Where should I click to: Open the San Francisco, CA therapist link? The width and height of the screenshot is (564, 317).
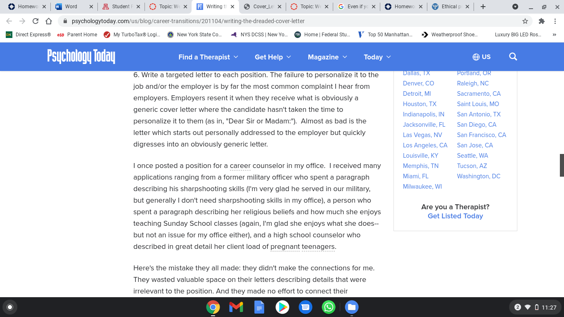click(x=481, y=135)
